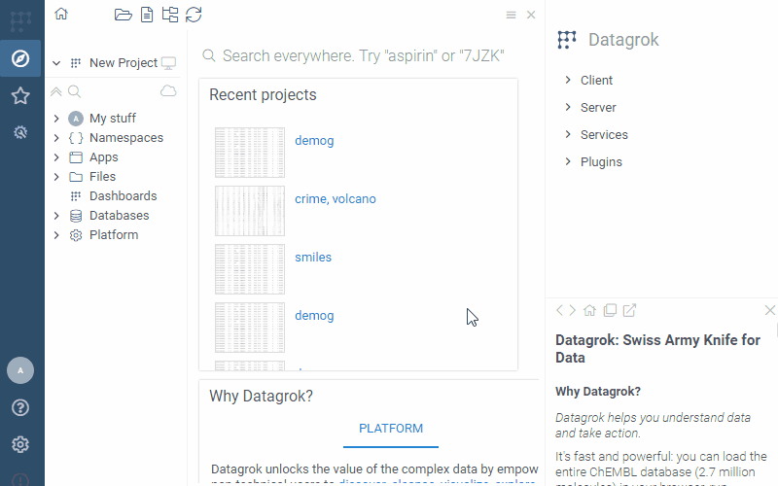The image size is (778, 486).
Task: Expand the Databases tree node
Action: coord(56,216)
